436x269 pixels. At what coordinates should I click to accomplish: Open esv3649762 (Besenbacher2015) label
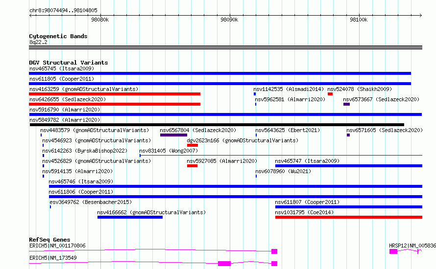(91, 202)
